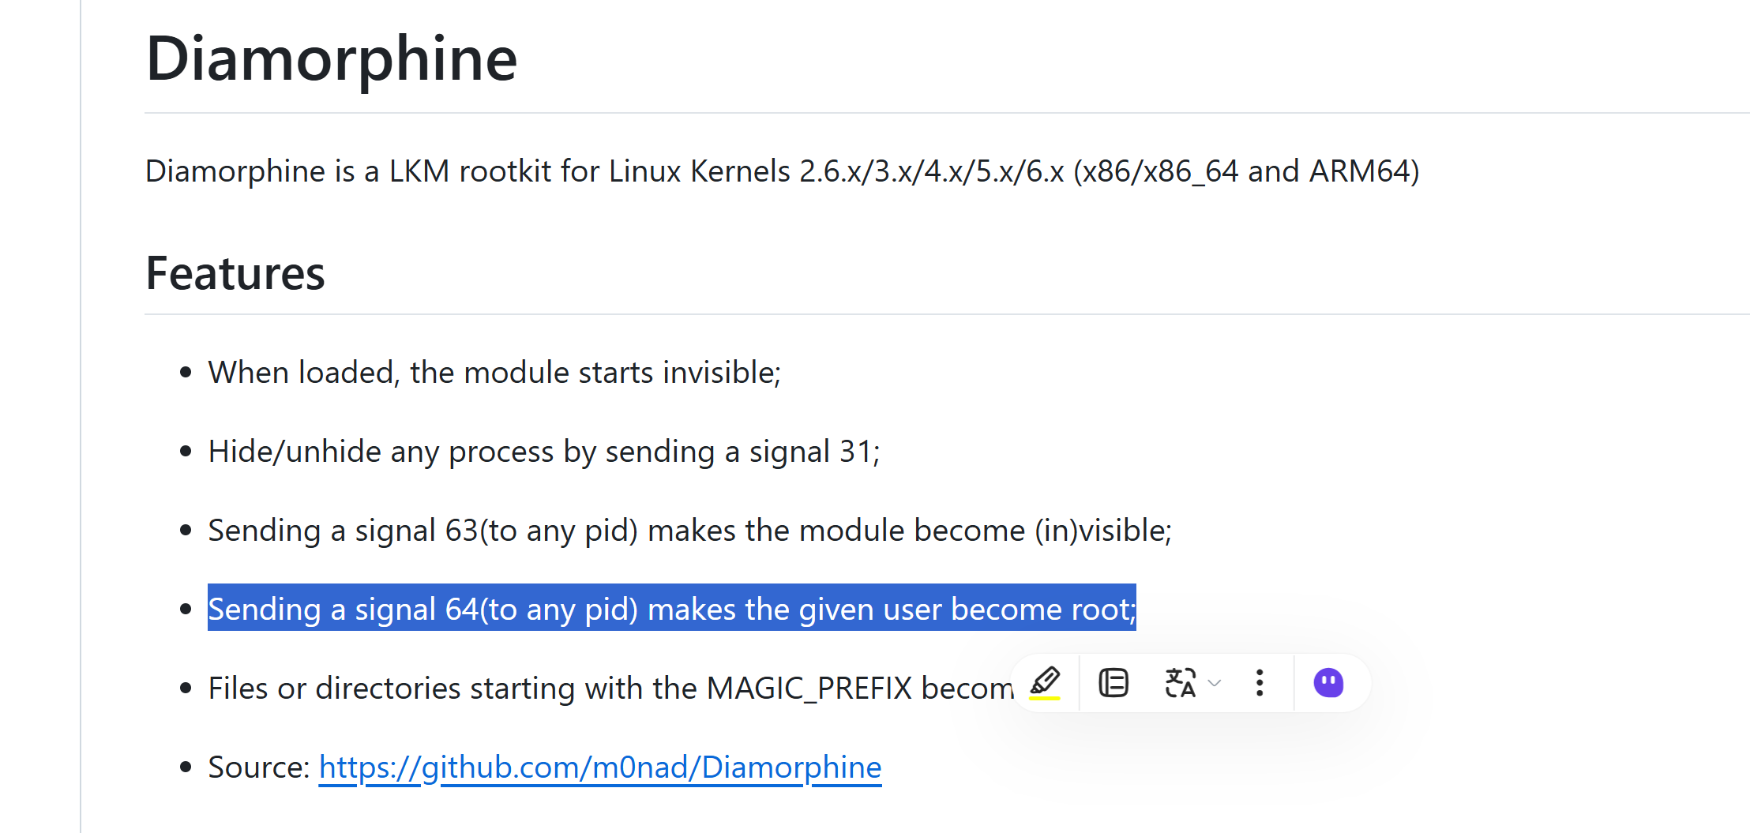Expand the translate language dropdown chevron
Viewport: 1750px width, 833px height.
point(1215,684)
